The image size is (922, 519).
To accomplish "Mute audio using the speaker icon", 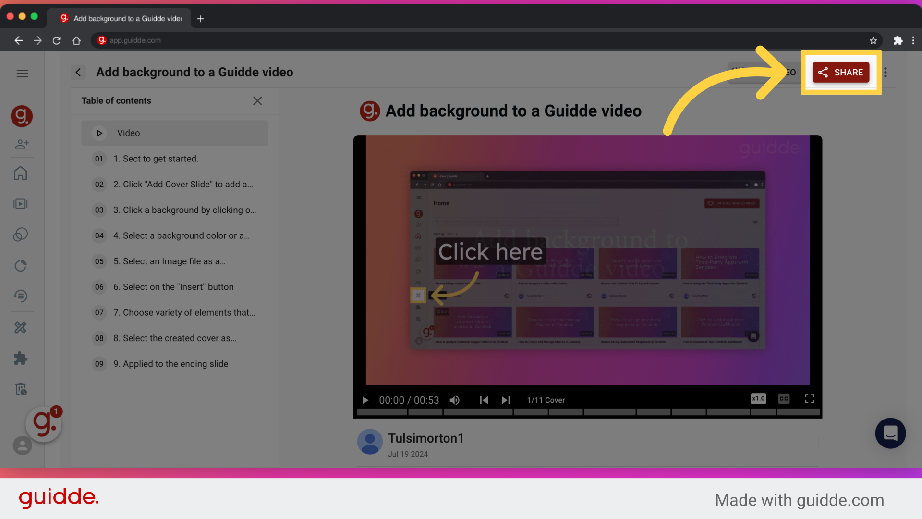I will 454,400.
